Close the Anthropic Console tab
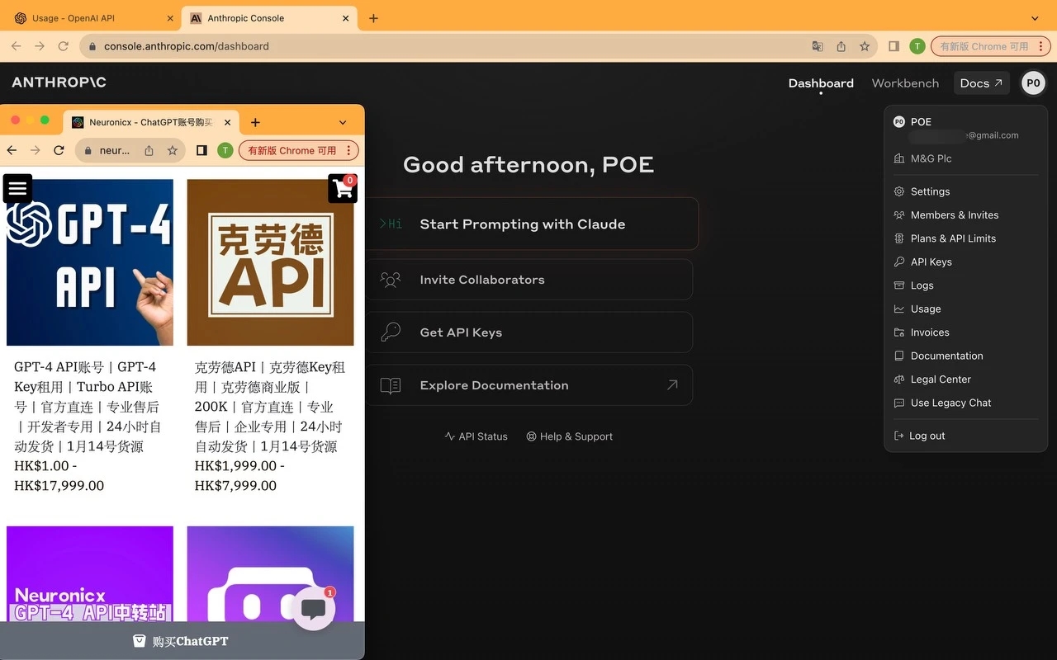This screenshot has height=660, width=1057. [x=347, y=18]
